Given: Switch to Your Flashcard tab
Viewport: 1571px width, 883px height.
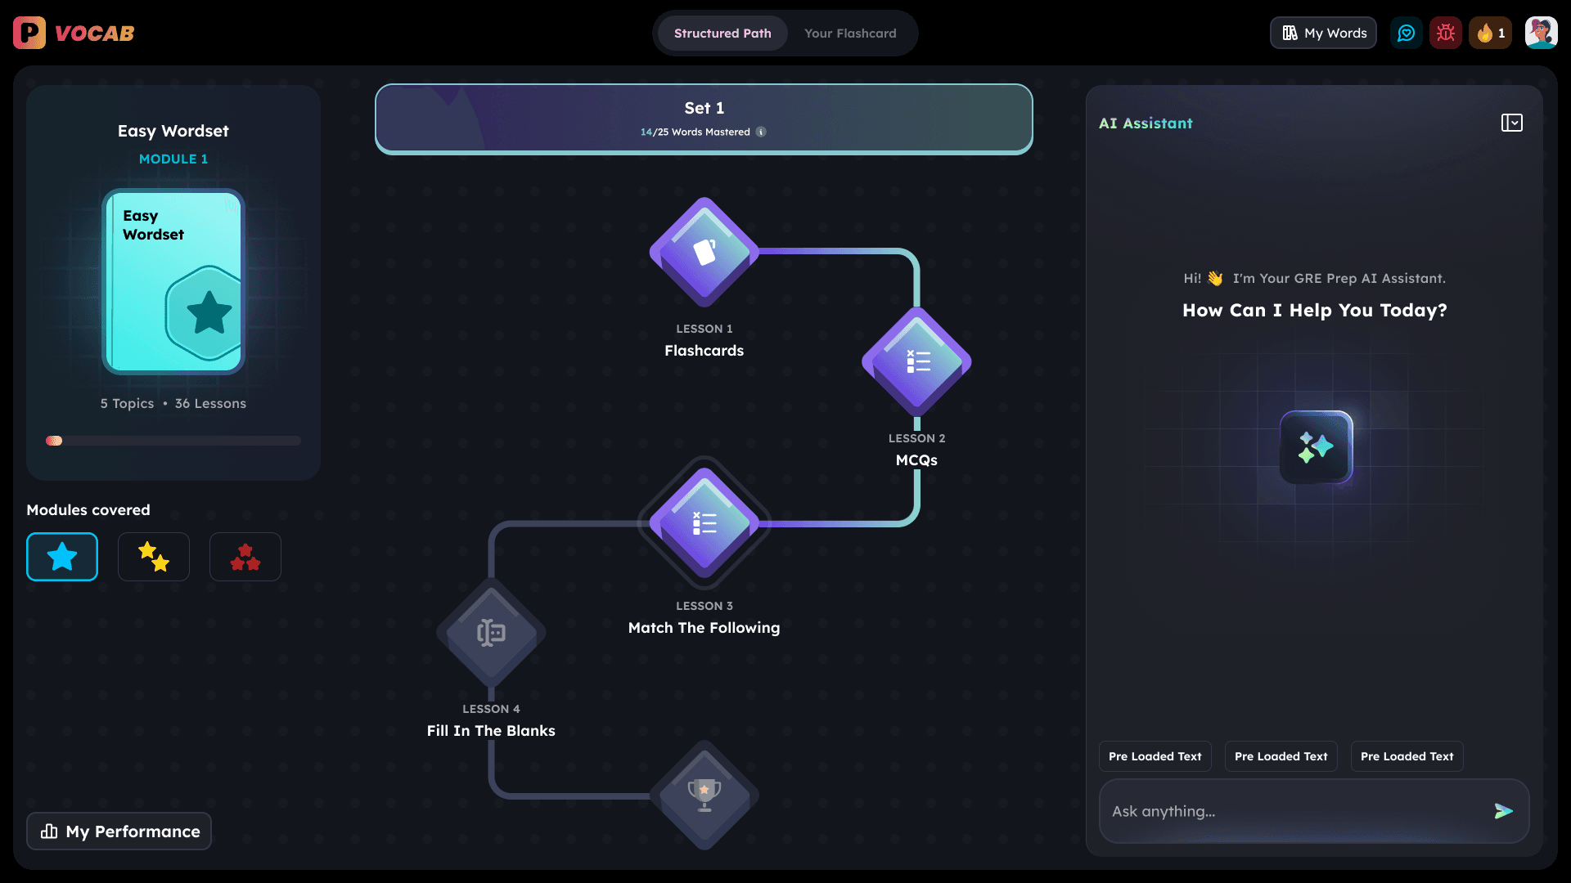Looking at the screenshot, I should click(850, 34).
